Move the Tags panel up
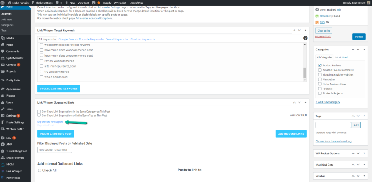 (353, 116)
